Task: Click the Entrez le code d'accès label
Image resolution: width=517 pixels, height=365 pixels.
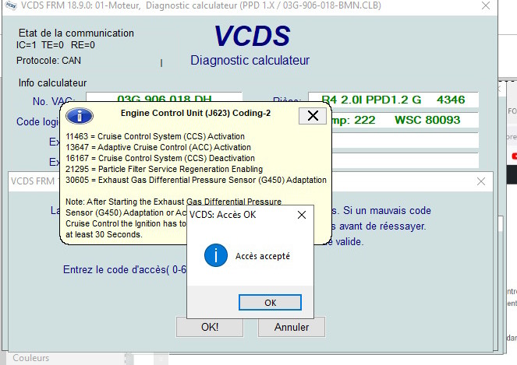Action: tap(125, 269)
